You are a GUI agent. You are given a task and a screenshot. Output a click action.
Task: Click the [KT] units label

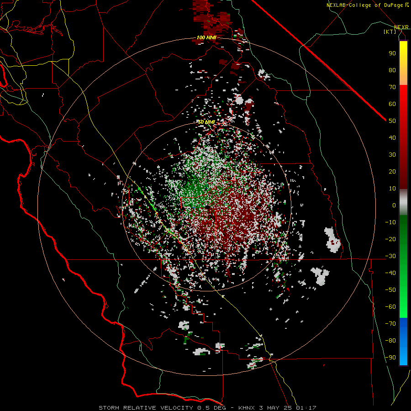pyautogui.click(x=390, y=32)
